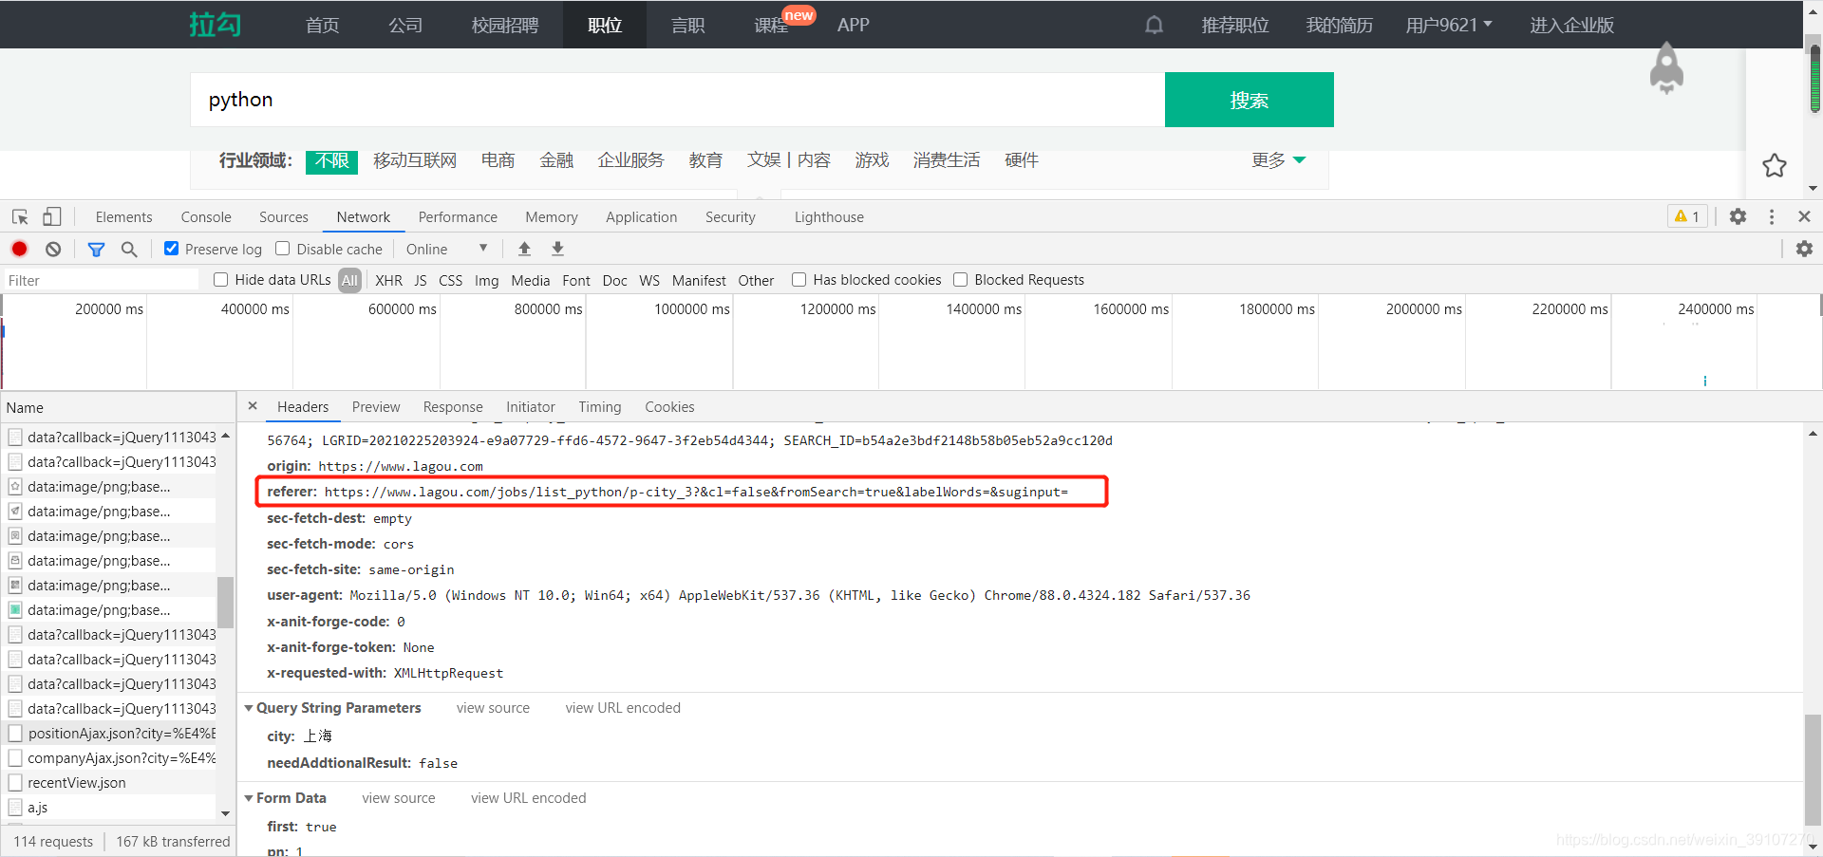The width and height of the screenshot is (1823, 857).
Task: Click view source for Query String
Action: (493, 708)
